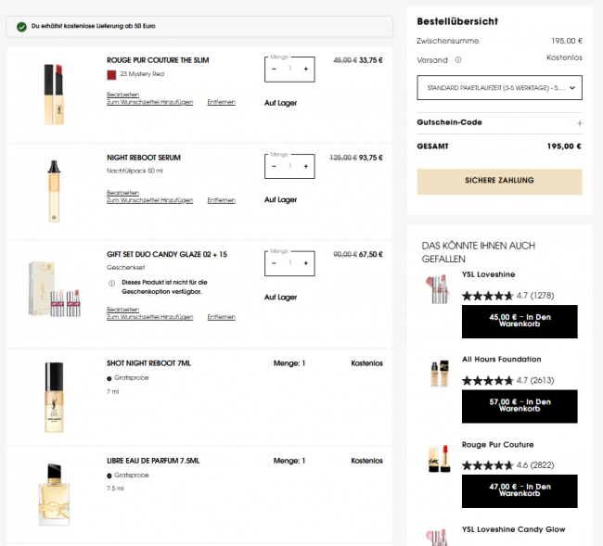
Task: Add Night Reboot Serum to Wunschzettel
Action: 149,200
